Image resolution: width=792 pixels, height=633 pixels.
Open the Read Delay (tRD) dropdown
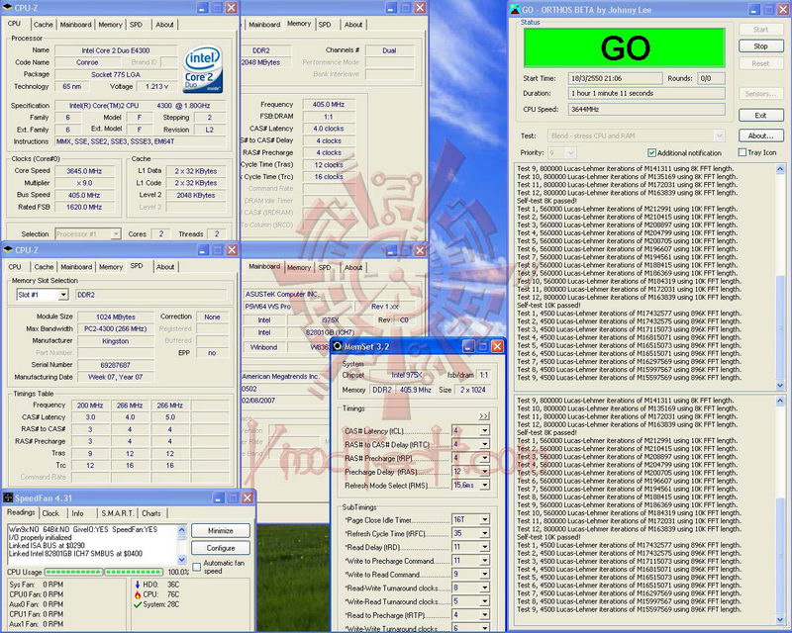point(484,547)
